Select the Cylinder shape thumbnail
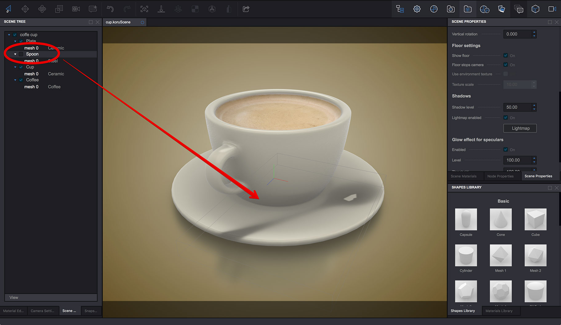Viewport: 561px width, 325px height. point(466,256)
